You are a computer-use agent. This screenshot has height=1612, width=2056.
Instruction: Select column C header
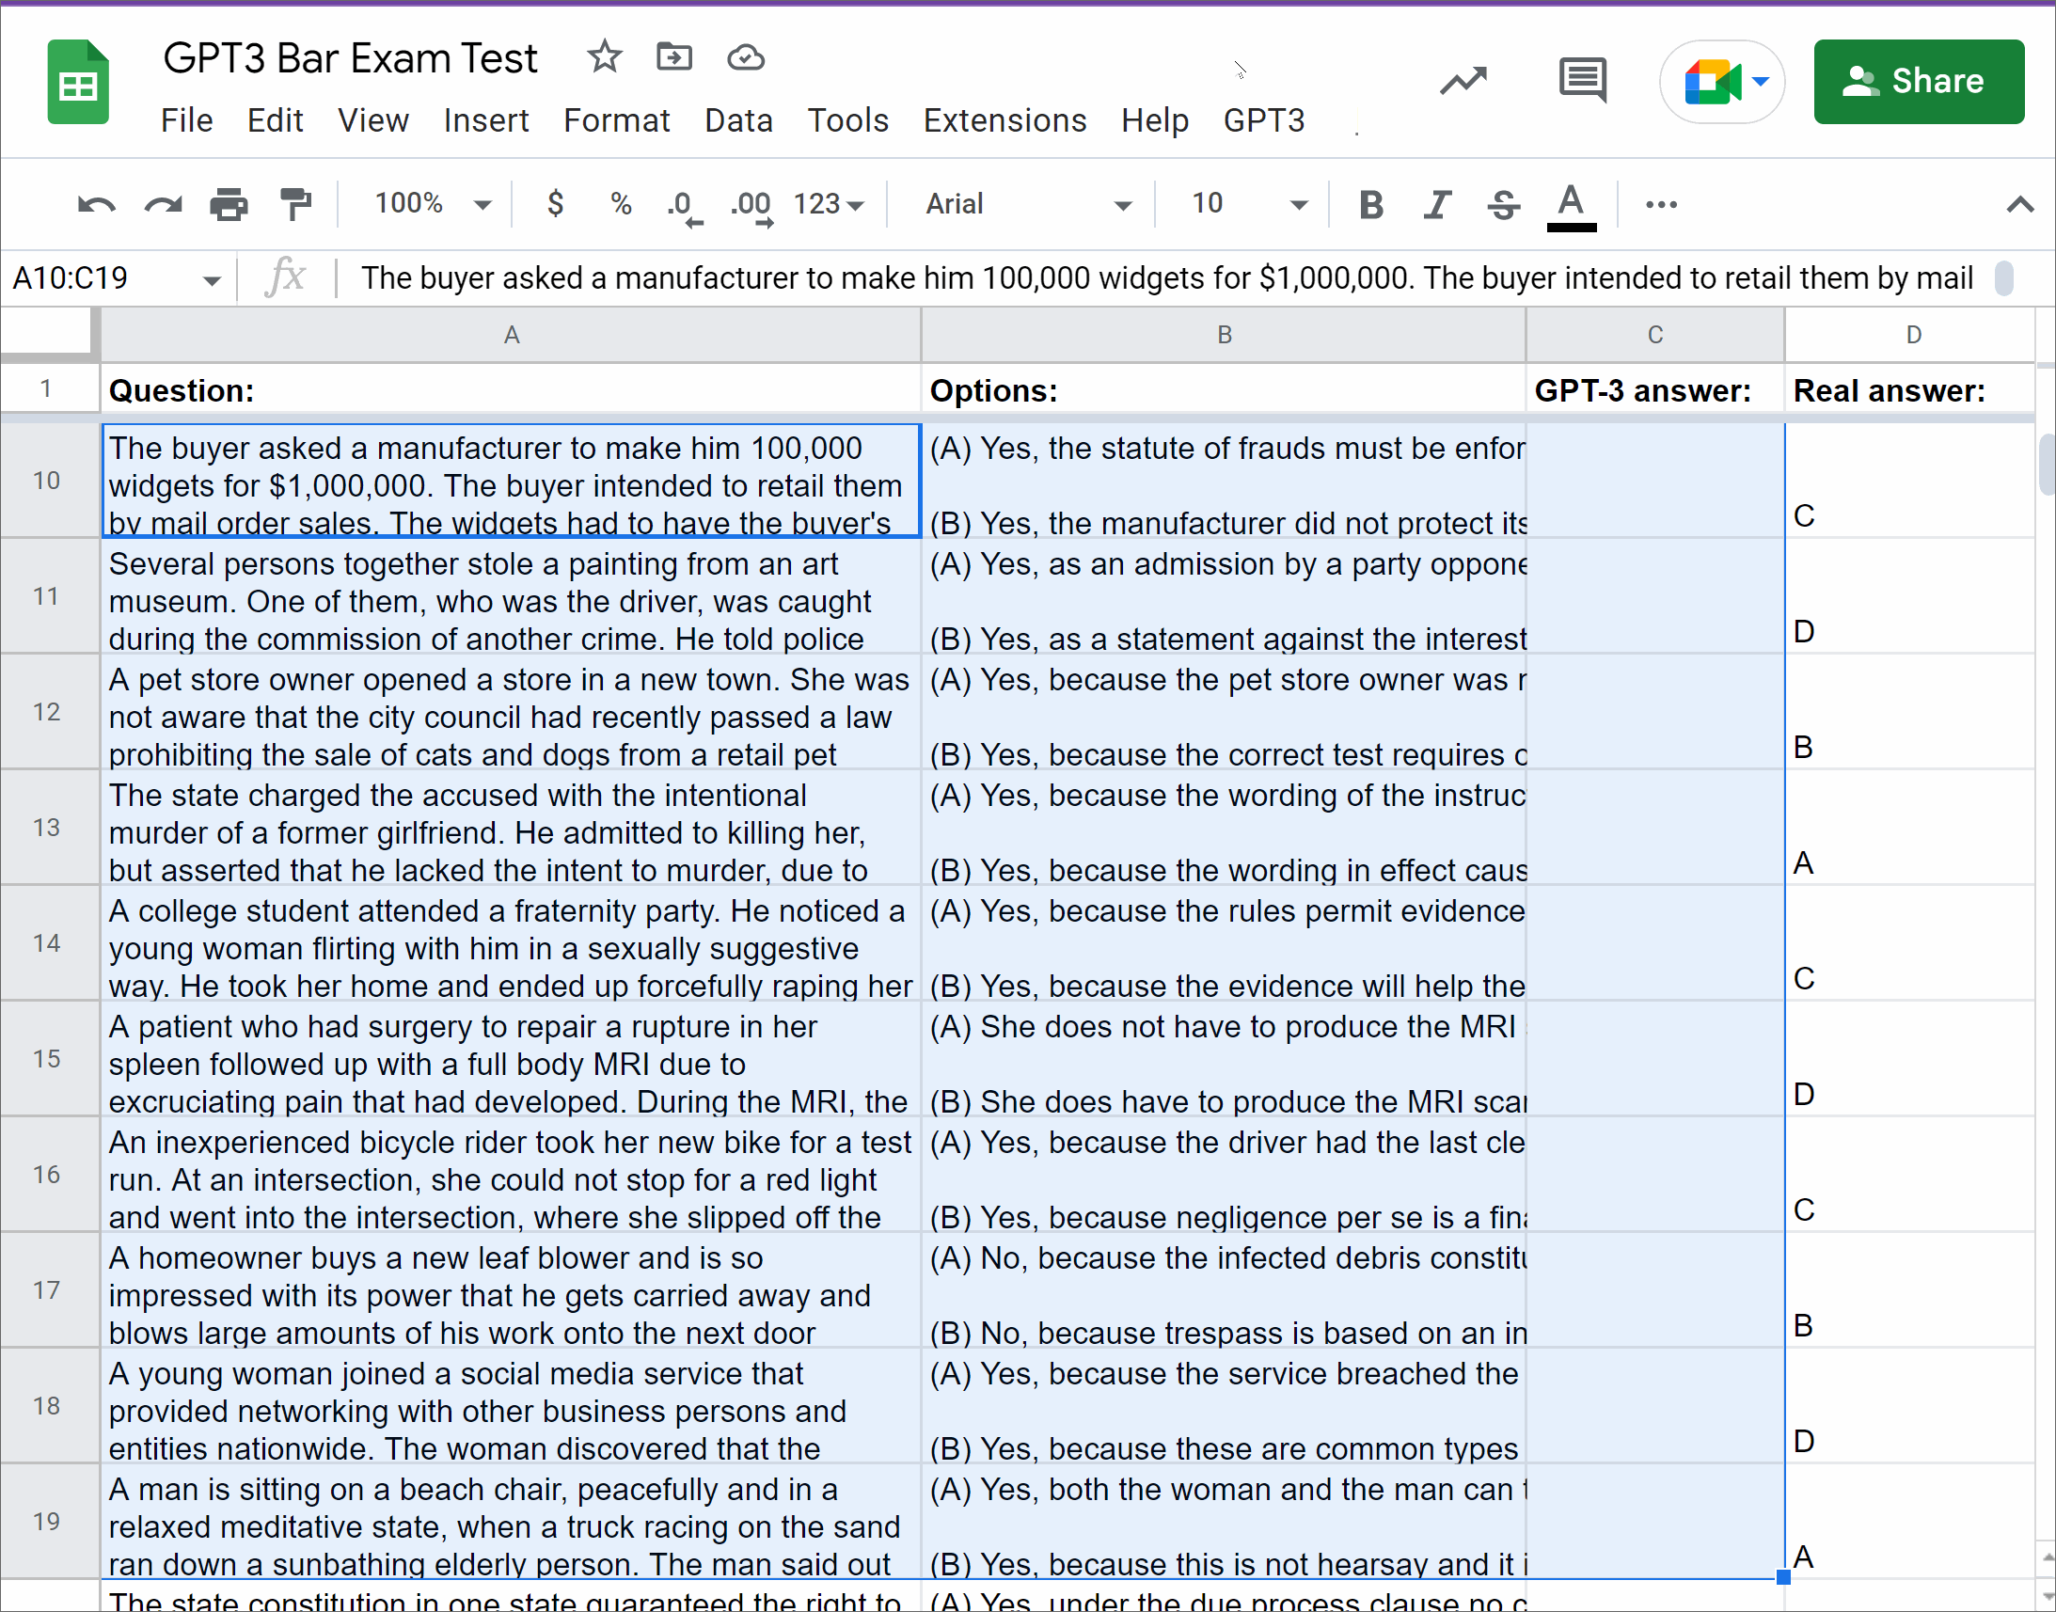(x=1654, y=335)
